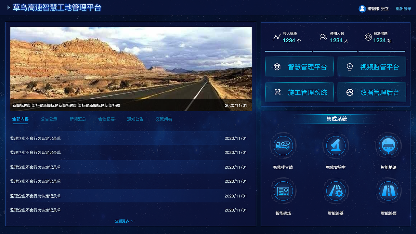This screenshot has height=234, width=416.
Task: Open the 智能拌合站 (smart mixing station) icon
Action: [283, 146]
